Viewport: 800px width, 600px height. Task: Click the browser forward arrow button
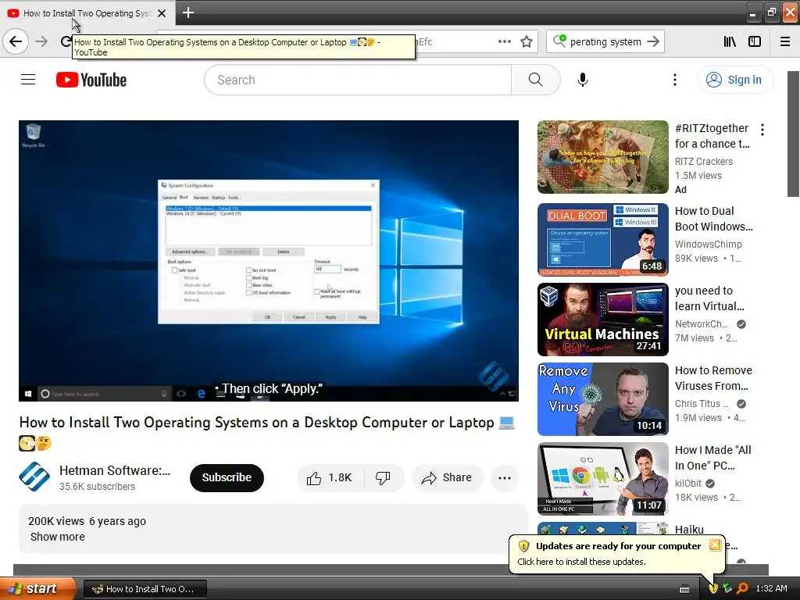tap(41, 41)
